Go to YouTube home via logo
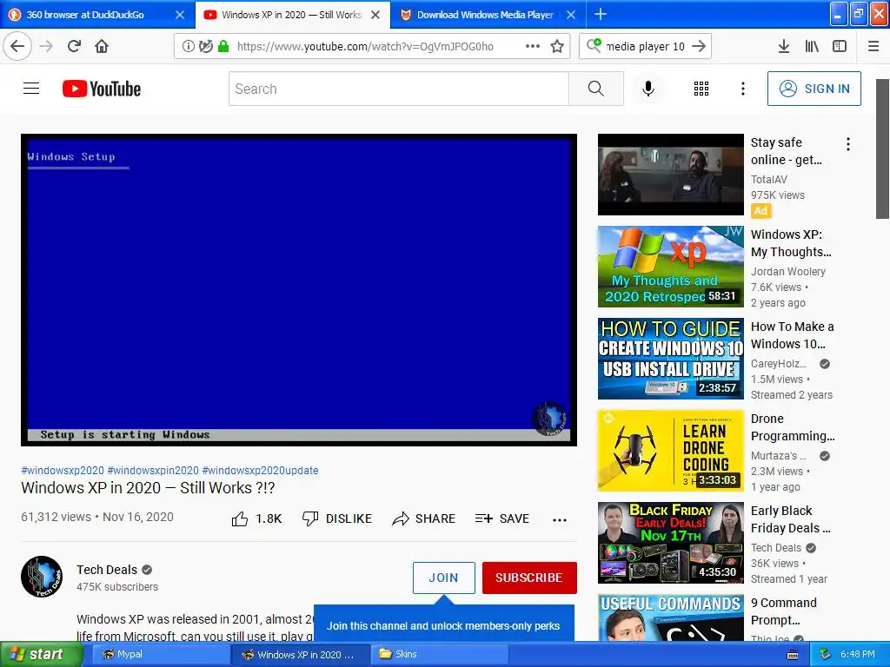890x667 pixels. 102,89
